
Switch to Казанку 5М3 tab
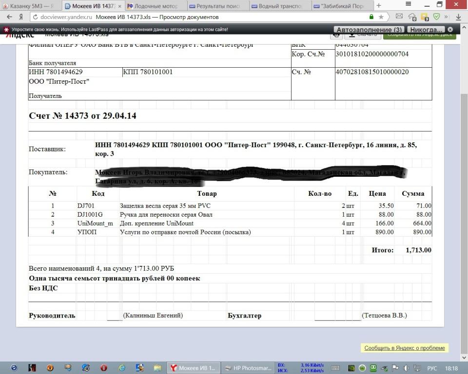coord(32,6)
